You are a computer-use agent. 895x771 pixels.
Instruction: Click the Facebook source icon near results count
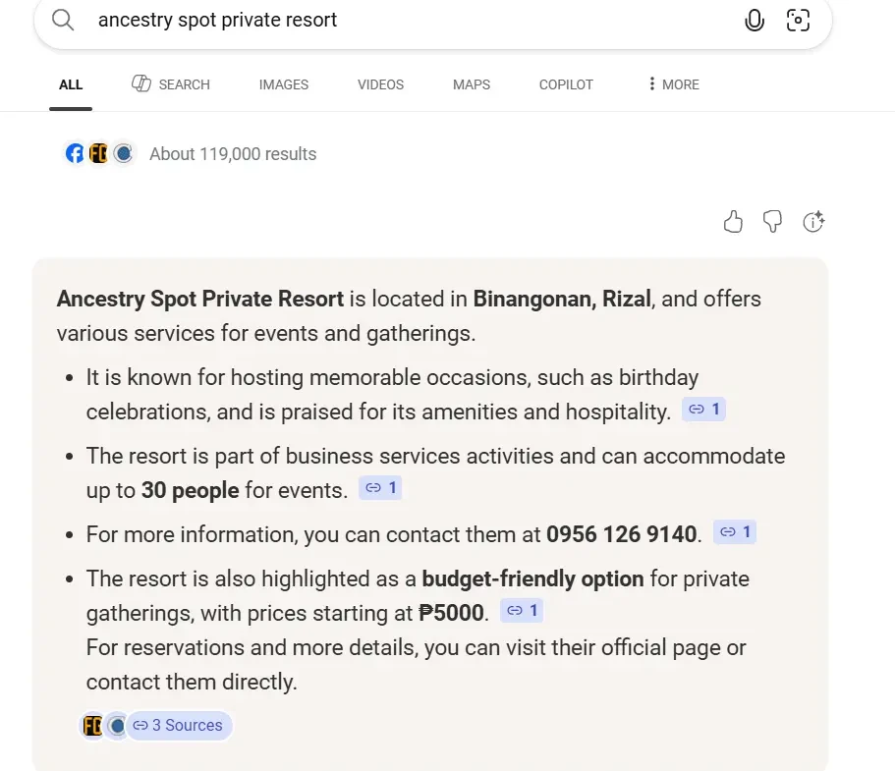75,153
